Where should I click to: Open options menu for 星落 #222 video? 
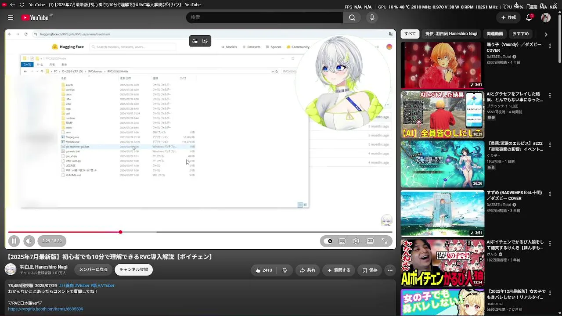click(x=550, y=145)
